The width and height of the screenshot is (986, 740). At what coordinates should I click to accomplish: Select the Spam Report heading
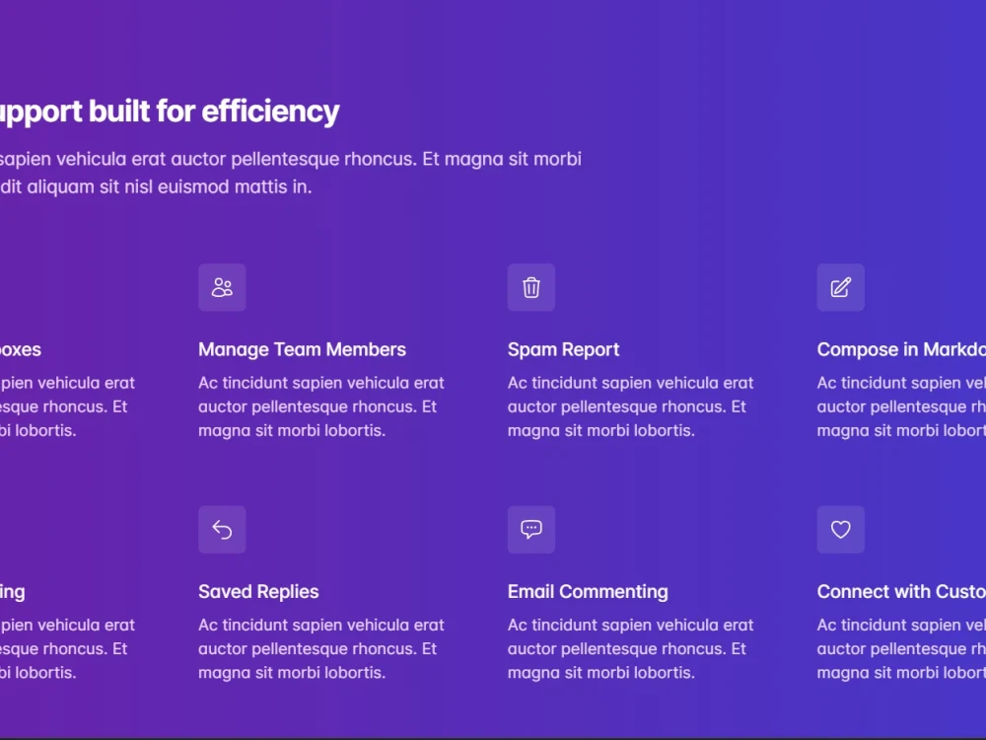point(563,350)
